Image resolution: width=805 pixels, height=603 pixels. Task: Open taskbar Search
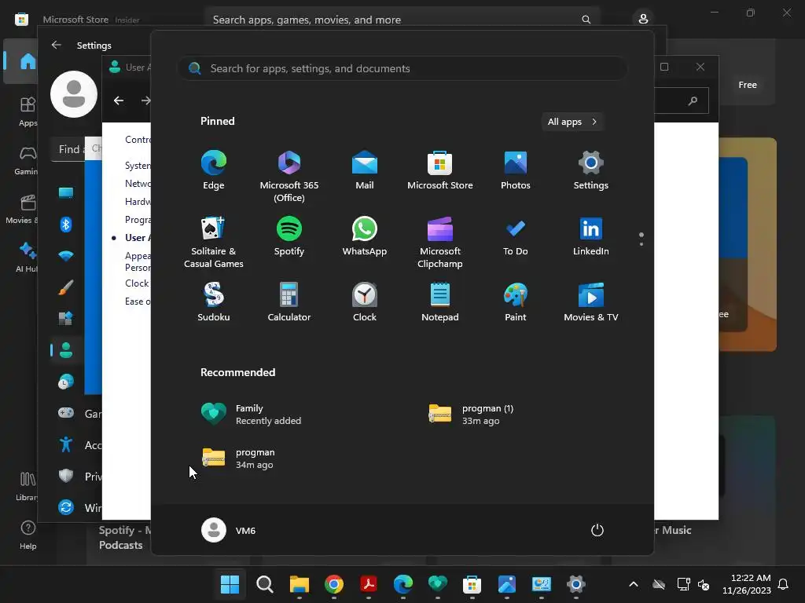[x=264, y=584]
